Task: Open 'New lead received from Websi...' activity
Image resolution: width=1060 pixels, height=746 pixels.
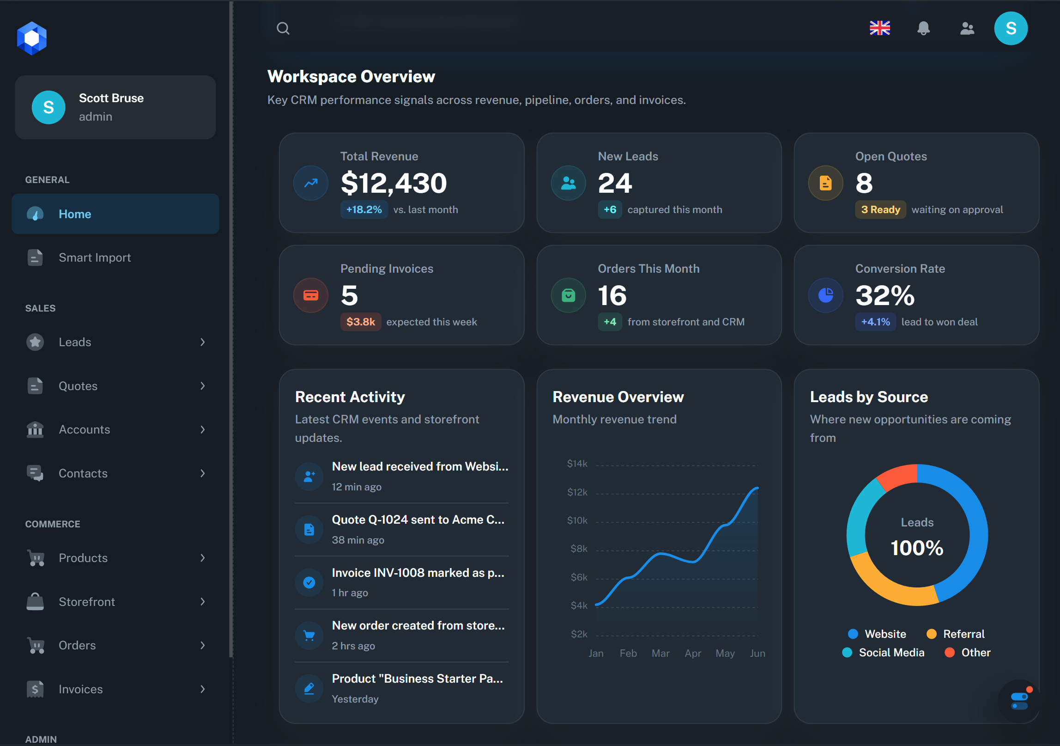Action: point(402,476)
